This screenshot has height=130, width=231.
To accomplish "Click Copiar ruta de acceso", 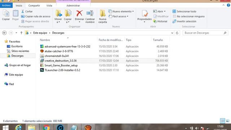I will [x=36, y=16].
